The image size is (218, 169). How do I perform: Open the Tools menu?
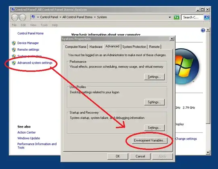[44, 25]
